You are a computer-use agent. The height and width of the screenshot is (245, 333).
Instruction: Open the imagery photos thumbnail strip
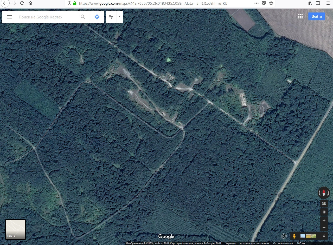309,236
